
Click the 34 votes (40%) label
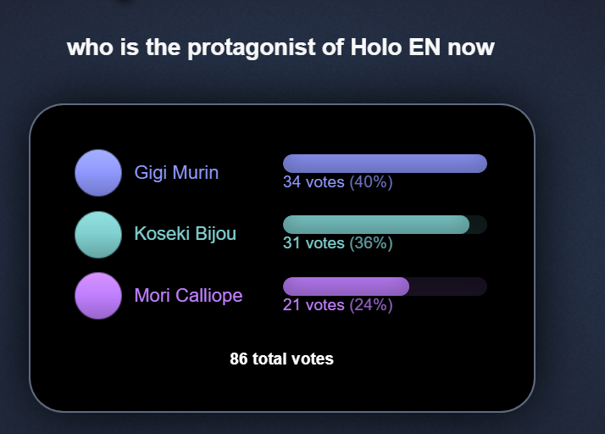pyautogui.click(x=337, y=182)
